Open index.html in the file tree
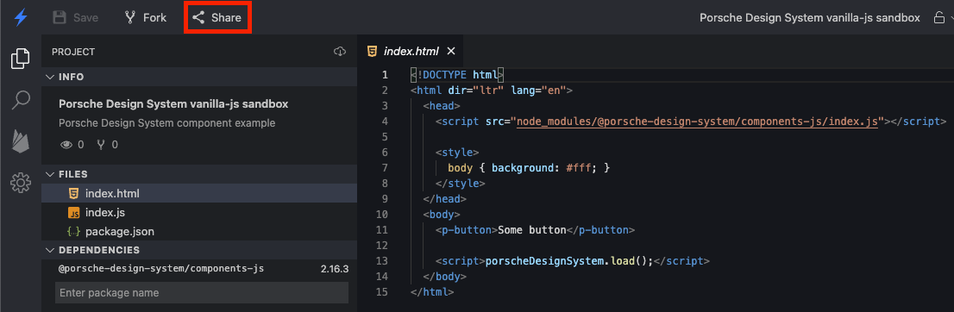 pyautogui.click(x=199, y=193)
